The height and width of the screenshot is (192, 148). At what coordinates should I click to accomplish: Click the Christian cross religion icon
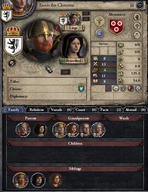[99, 21]
